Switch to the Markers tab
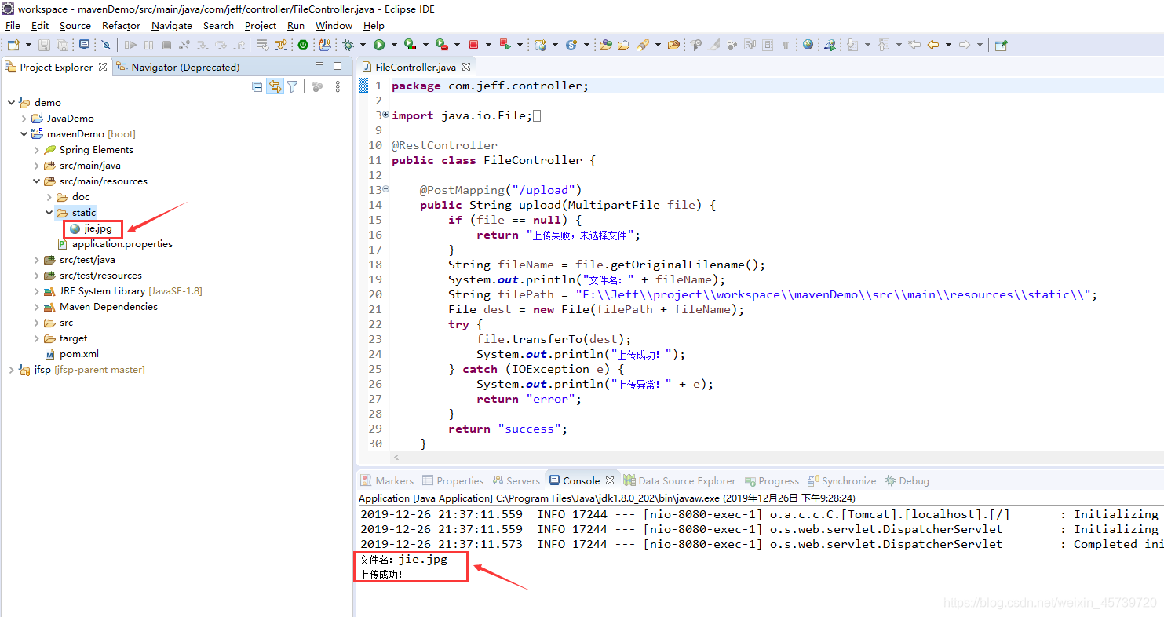Viewport: 1164px width, 617px height. pyautogui.click(x=387, y=480)
